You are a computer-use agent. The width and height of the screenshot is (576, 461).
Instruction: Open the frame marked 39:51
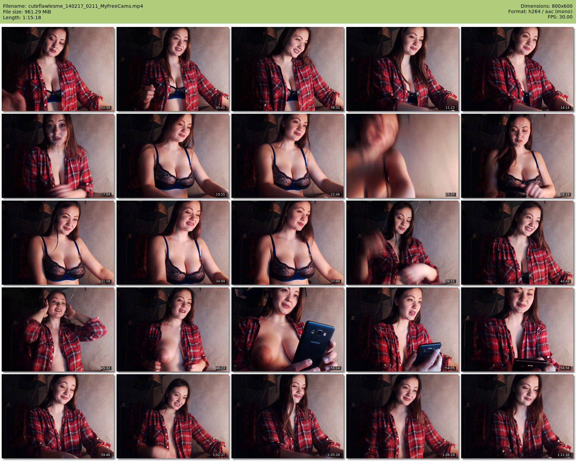coord(403,243)
